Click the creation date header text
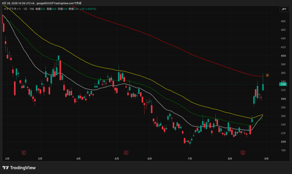This screenshot has height=174, width=292. point(42,3)
